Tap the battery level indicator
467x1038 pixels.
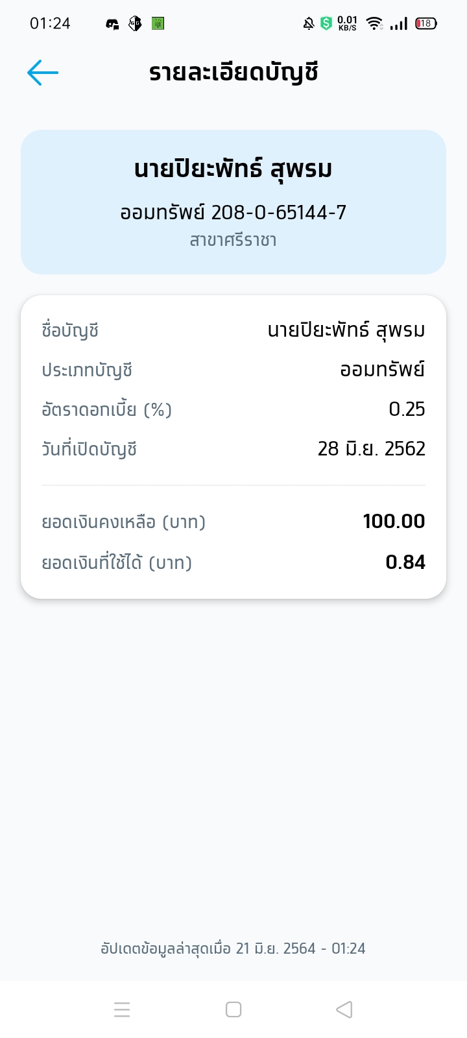426,24
